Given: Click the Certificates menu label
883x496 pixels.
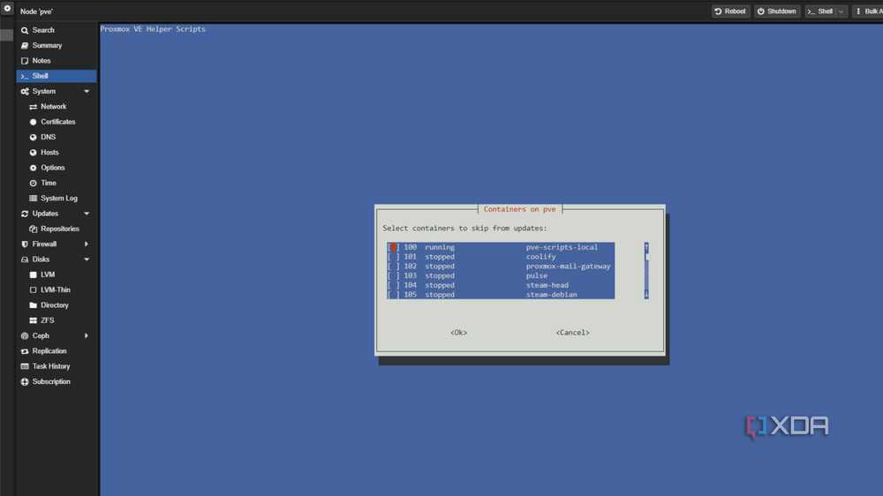Looking at the screenshot, I should point(58,122).
